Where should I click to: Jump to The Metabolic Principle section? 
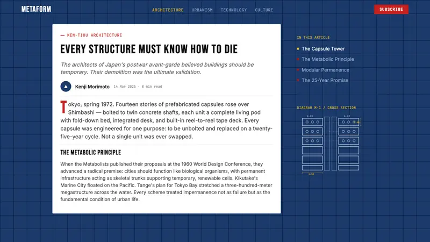point(328,59)
